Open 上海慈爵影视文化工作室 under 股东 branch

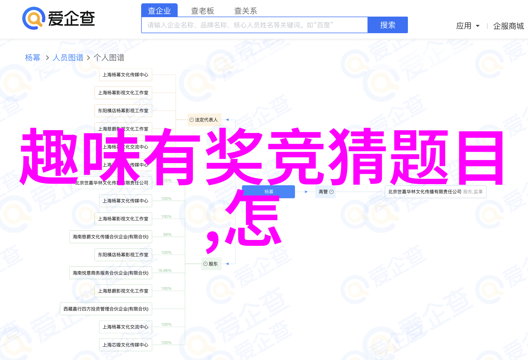point(123,291)
